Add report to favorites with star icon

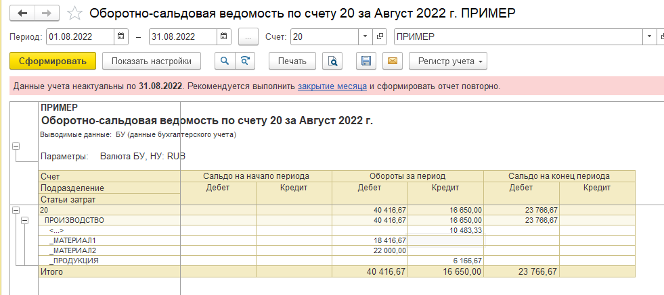pyautogui.click(x=75, y=14)
